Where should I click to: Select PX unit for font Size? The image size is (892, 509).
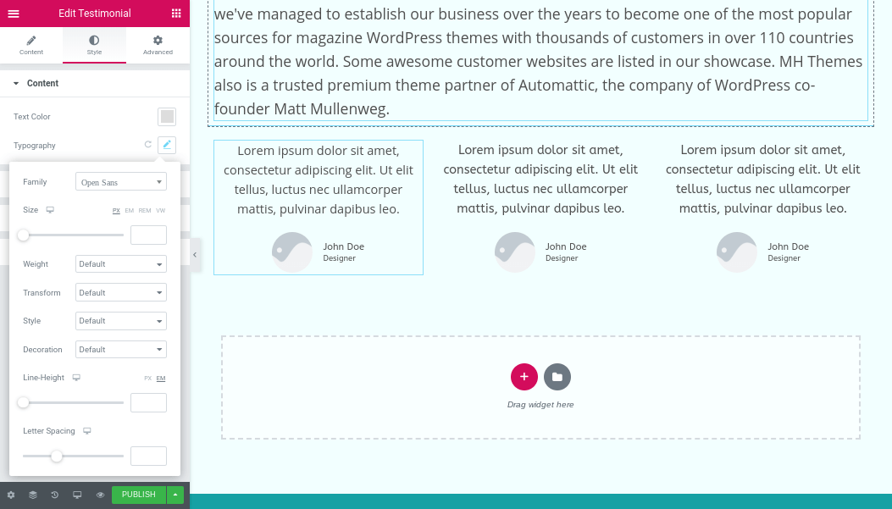tap(116, 210)
